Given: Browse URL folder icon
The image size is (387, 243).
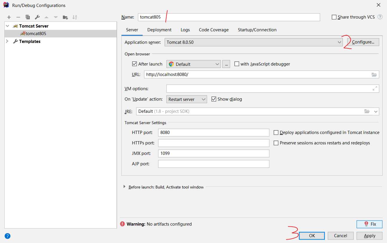Looking at the screenshot, I should (x=374, y=75).
